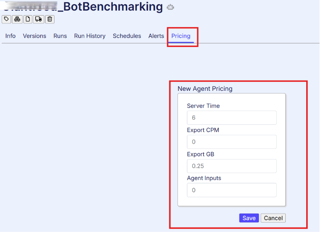Click the trash can delete icon
Screen dimensions: 321x232
(x=50, y=19)
